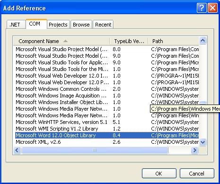
Task: Select Microsoft WMI Scripting V1.2 Library row
Action: [x=107, y=129]
